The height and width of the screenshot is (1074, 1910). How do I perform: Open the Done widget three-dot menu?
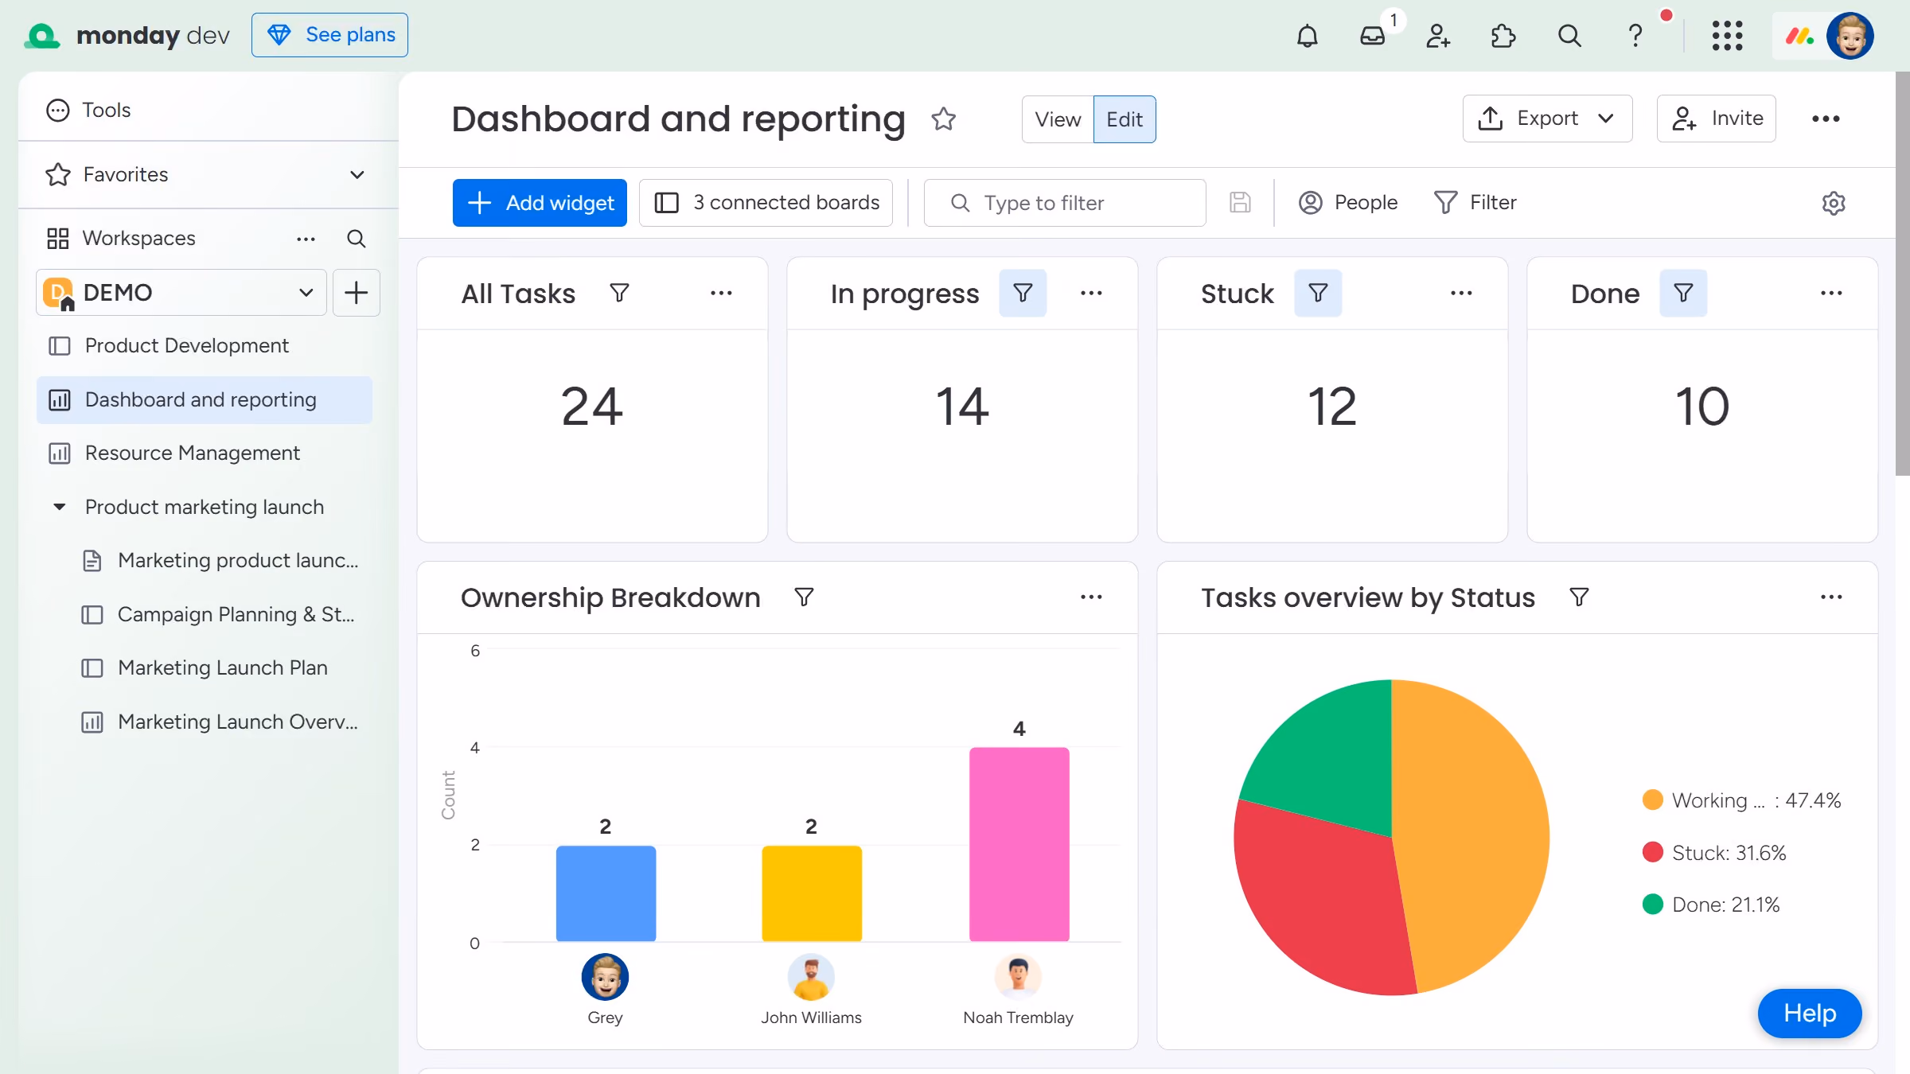1831,294
